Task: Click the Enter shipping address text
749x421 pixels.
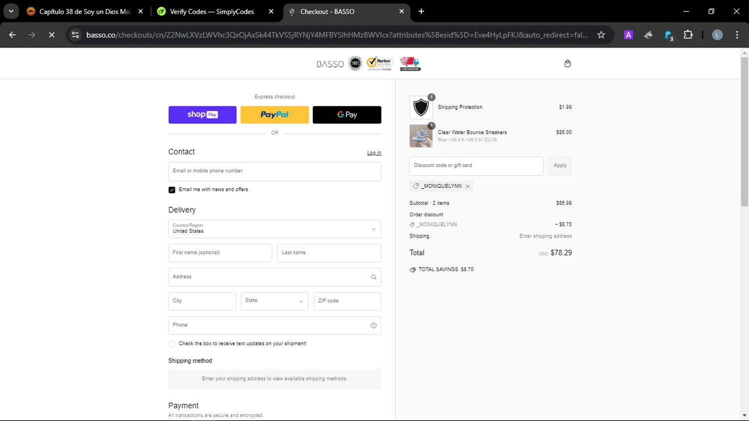Action: pyautogui.click(x=545, y=236)
